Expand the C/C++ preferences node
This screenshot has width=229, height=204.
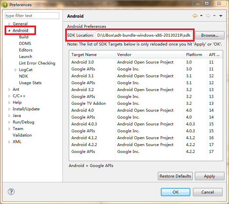coord(9,96)
